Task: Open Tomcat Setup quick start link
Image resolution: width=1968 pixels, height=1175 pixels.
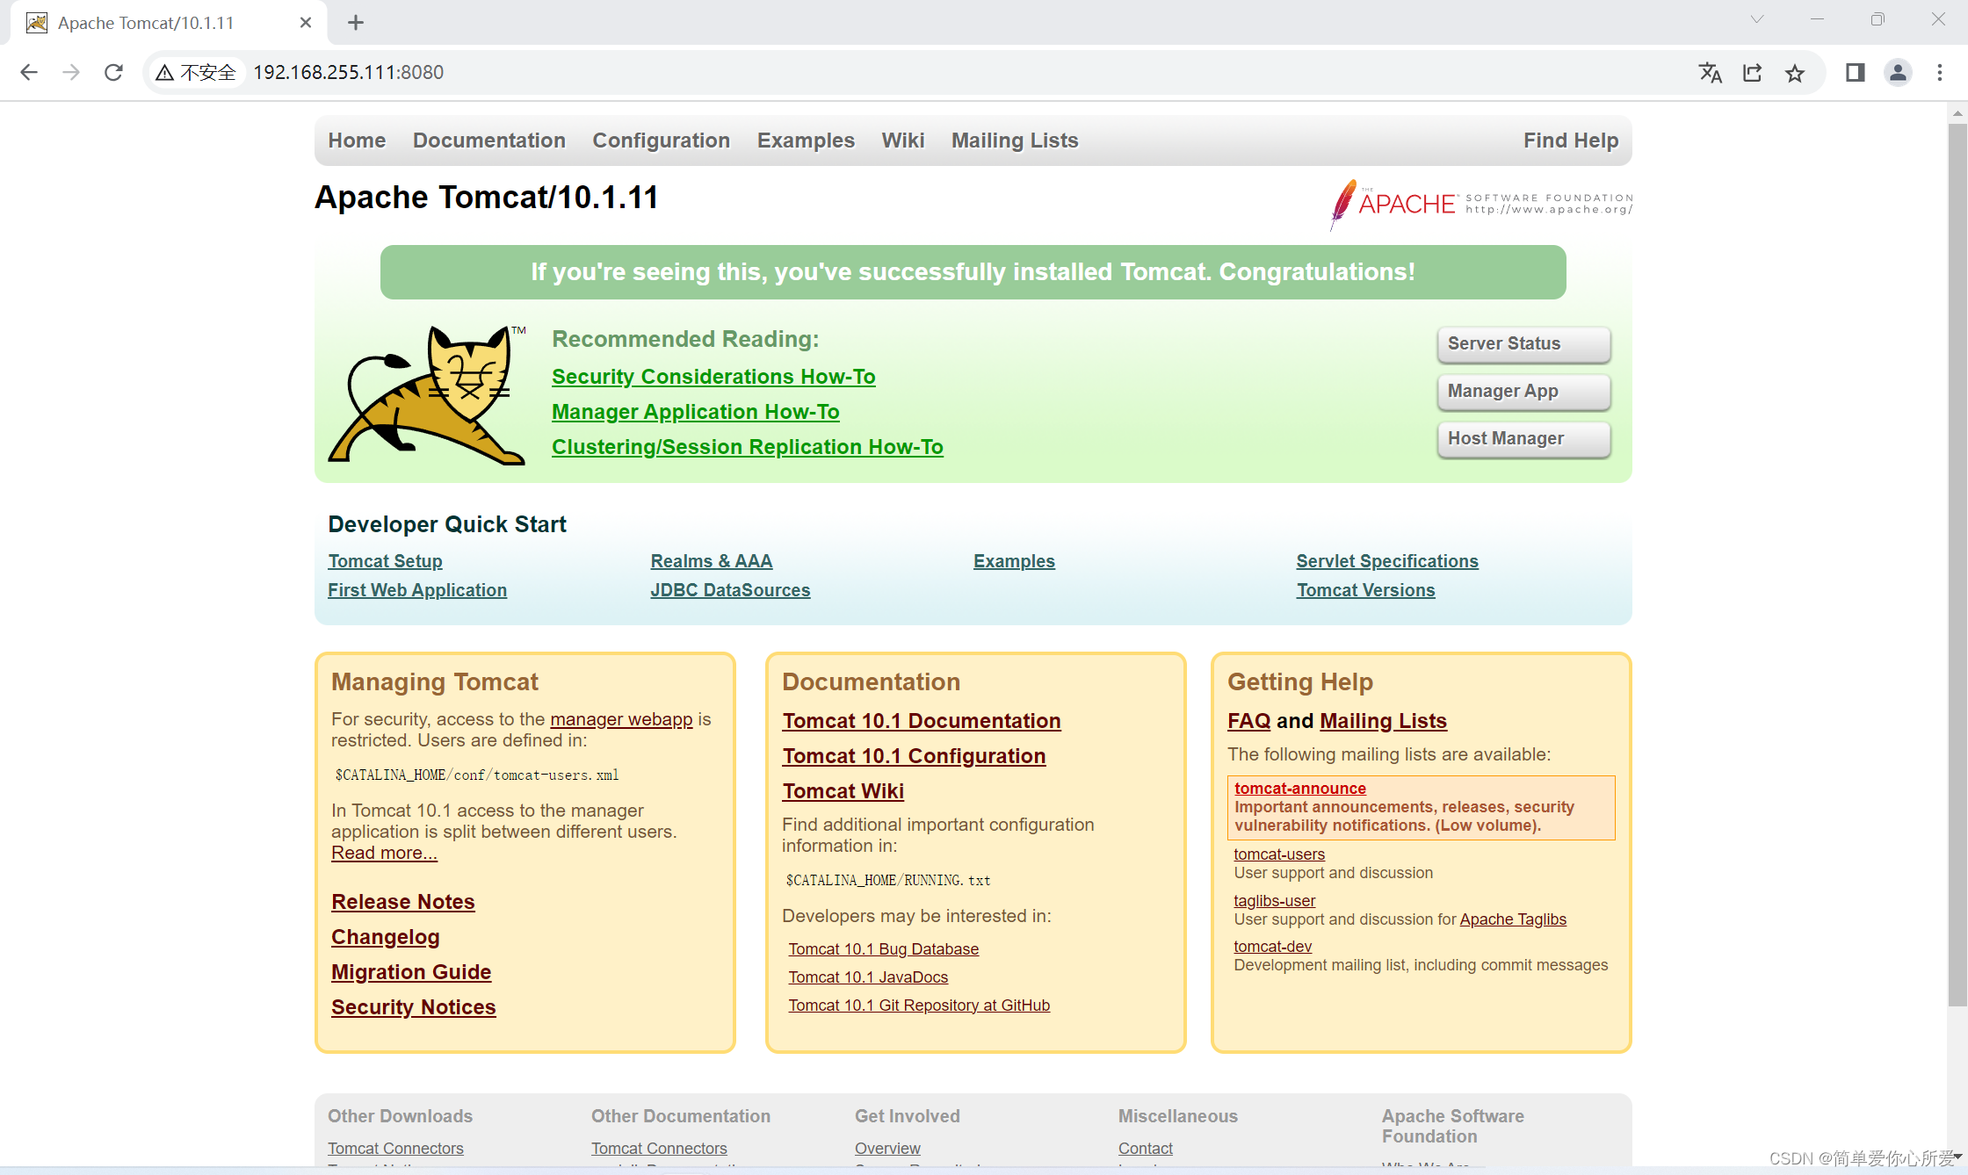Action: 385,561
